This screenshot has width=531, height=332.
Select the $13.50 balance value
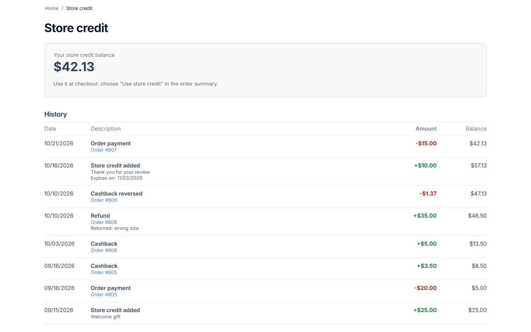point(478,244)
